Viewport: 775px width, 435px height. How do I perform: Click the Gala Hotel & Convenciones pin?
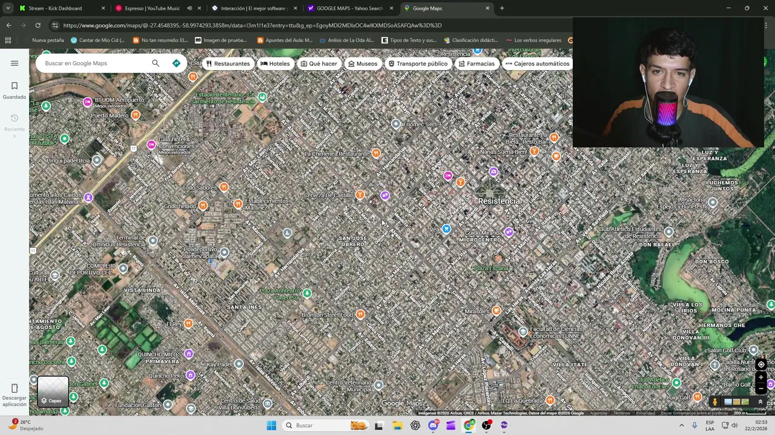(x=151, y=144)
